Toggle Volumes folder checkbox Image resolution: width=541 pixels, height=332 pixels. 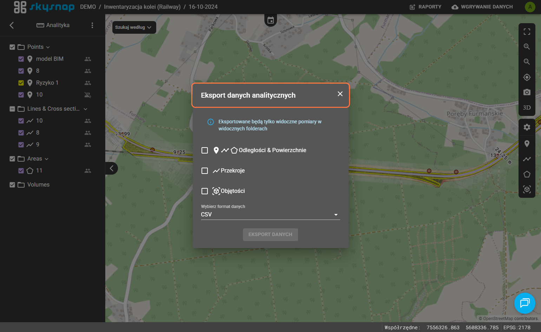click(12, 185)
